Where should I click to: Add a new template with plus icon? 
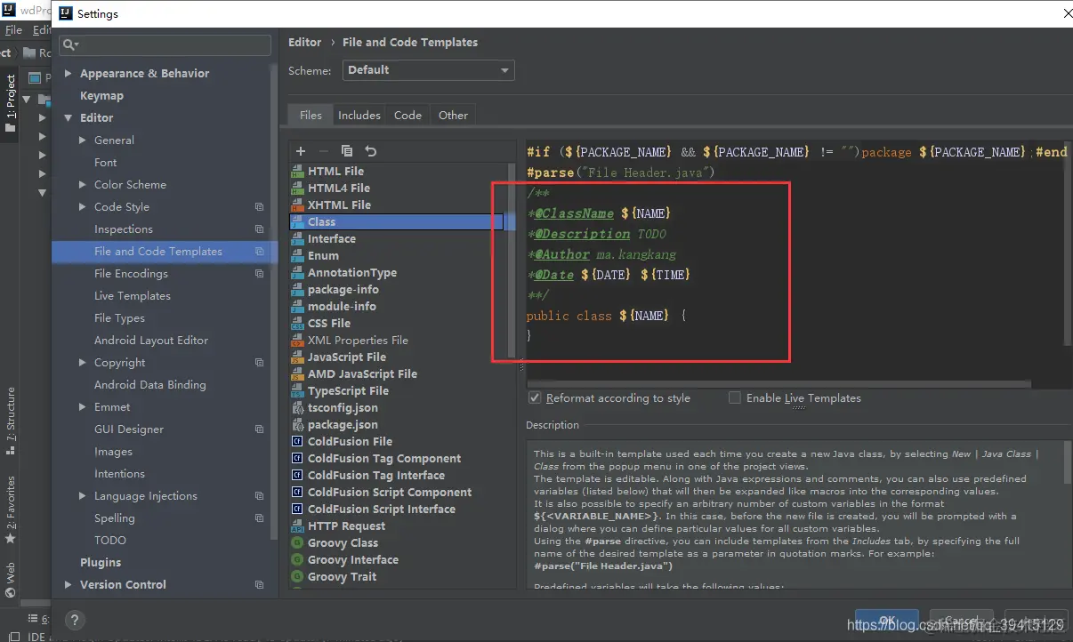[301, 151]
